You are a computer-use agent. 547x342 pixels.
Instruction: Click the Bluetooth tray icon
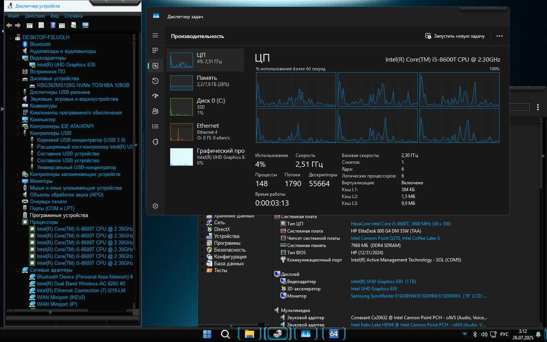coord(475,334)
